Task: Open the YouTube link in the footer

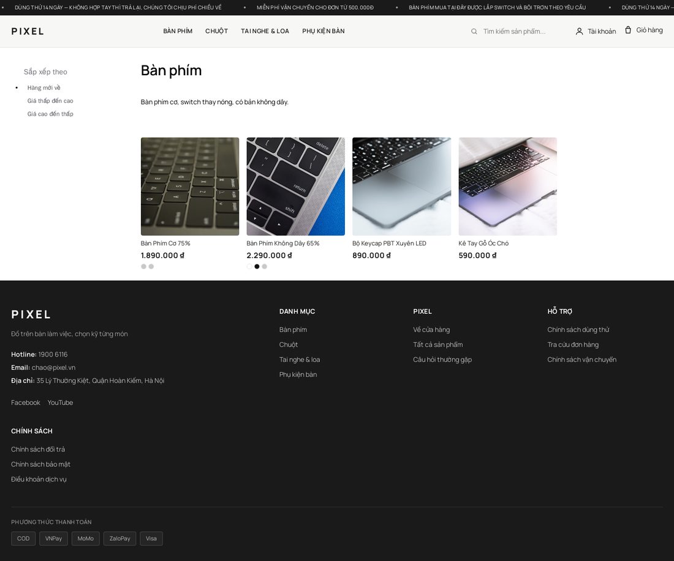Action: click(x=60, y=403)
